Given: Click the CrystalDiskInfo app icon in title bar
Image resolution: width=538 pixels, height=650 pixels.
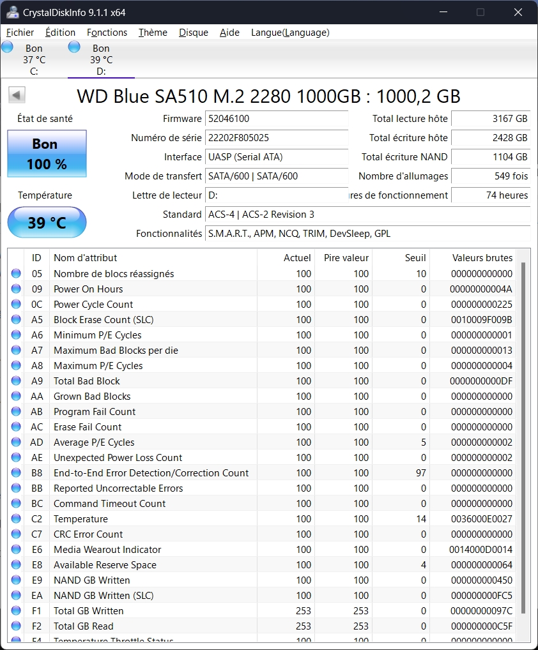Looking at the screenshot, I should pyautogui.click(x=12, y=12).
